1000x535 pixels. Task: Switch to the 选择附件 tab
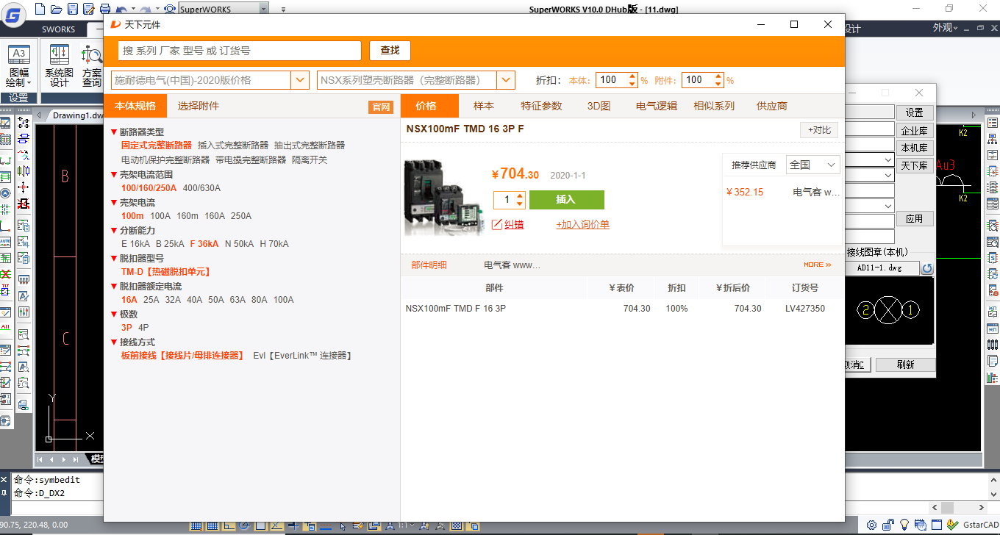pyautogui.click(x=198, y=106)
